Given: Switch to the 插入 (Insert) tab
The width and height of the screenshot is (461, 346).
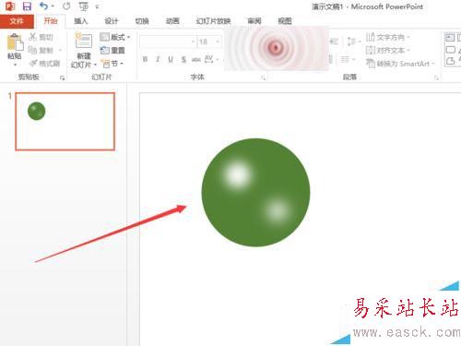Looking at the screenshot, I should tap(81, 21).
